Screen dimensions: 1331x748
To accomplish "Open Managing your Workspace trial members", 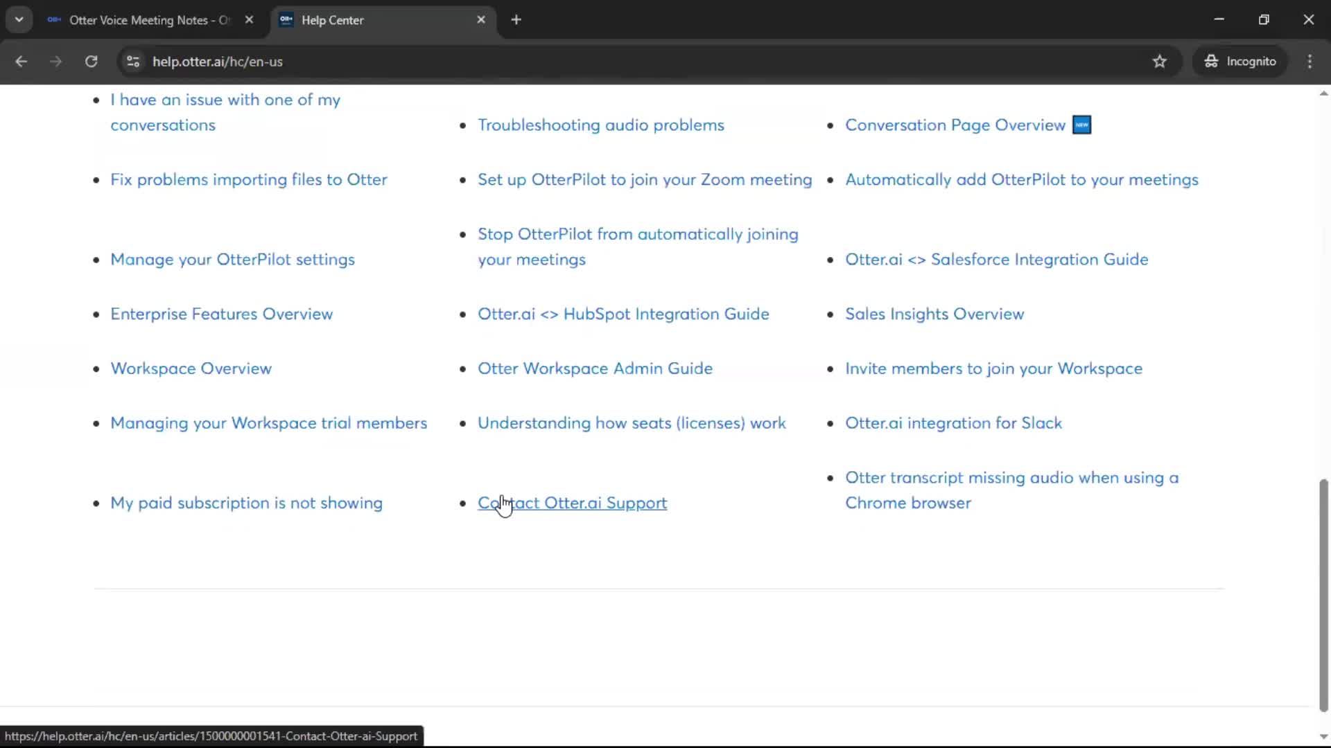I will (x=268, y=423).
